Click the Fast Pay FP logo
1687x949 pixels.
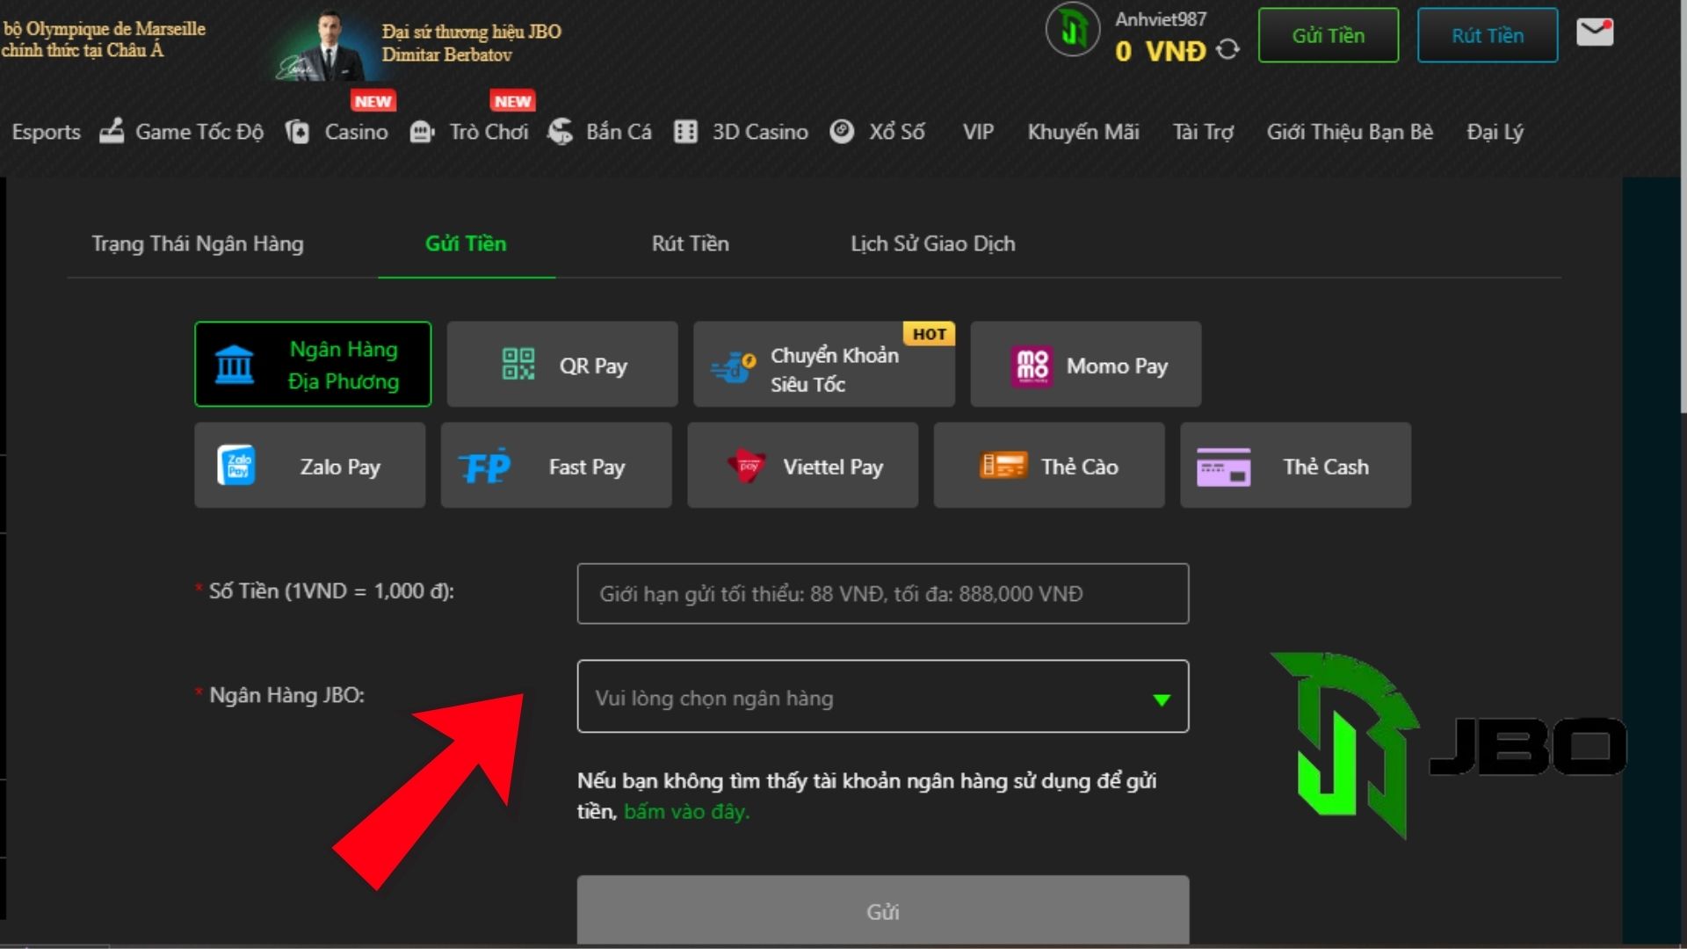pyautogui.click(x=485, y=467)
